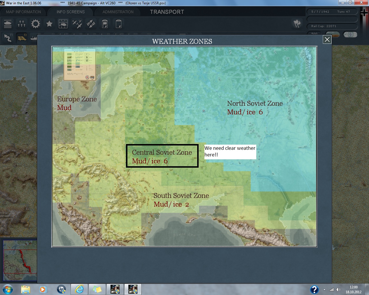Open the losses screen with crosses icon
Image resolution: width=369 pixels, height=295 pixels.
tap(22, 24)
